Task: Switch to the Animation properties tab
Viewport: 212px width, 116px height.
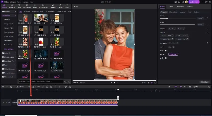Action: [180, 7]
